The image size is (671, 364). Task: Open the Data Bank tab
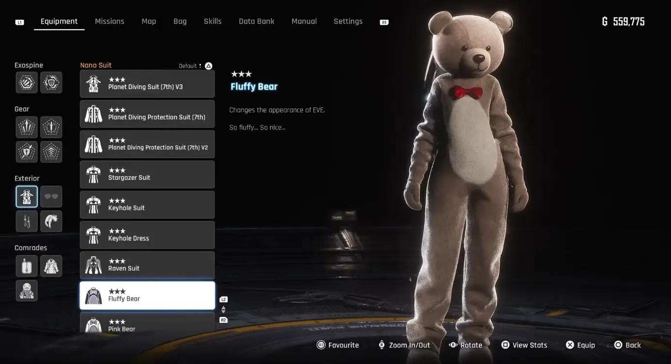pyautogui.click(x=257, y=21)
